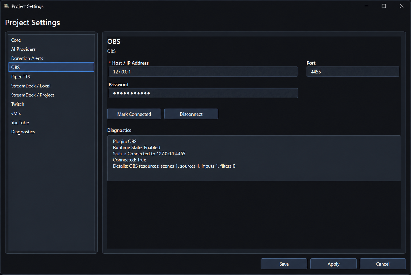Close the Project Settings window

tap(401, 6)
